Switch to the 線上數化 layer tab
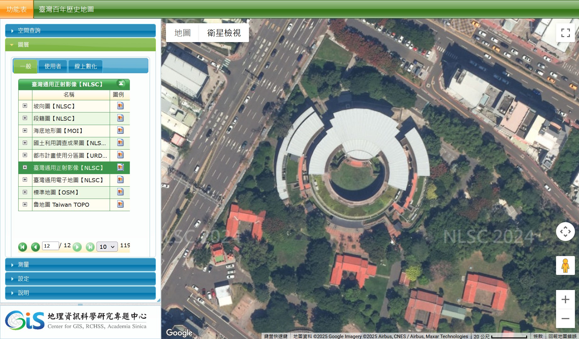 tap(85, 66)
